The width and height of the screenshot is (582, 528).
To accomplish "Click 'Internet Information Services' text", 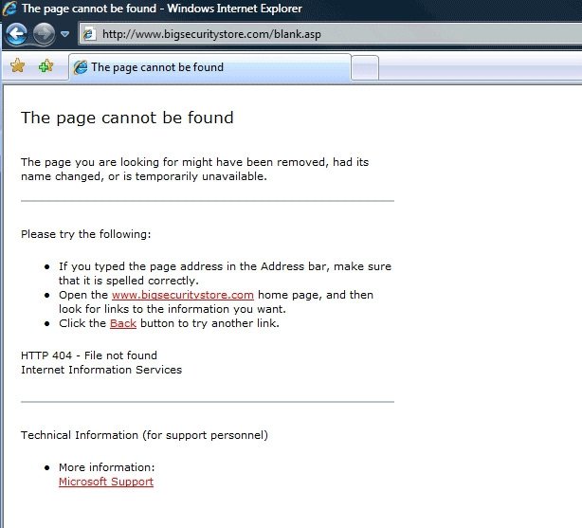I will click(x=101, y=370).
